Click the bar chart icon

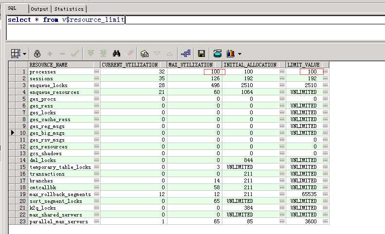pyautogui.click(x=231, y=54)
